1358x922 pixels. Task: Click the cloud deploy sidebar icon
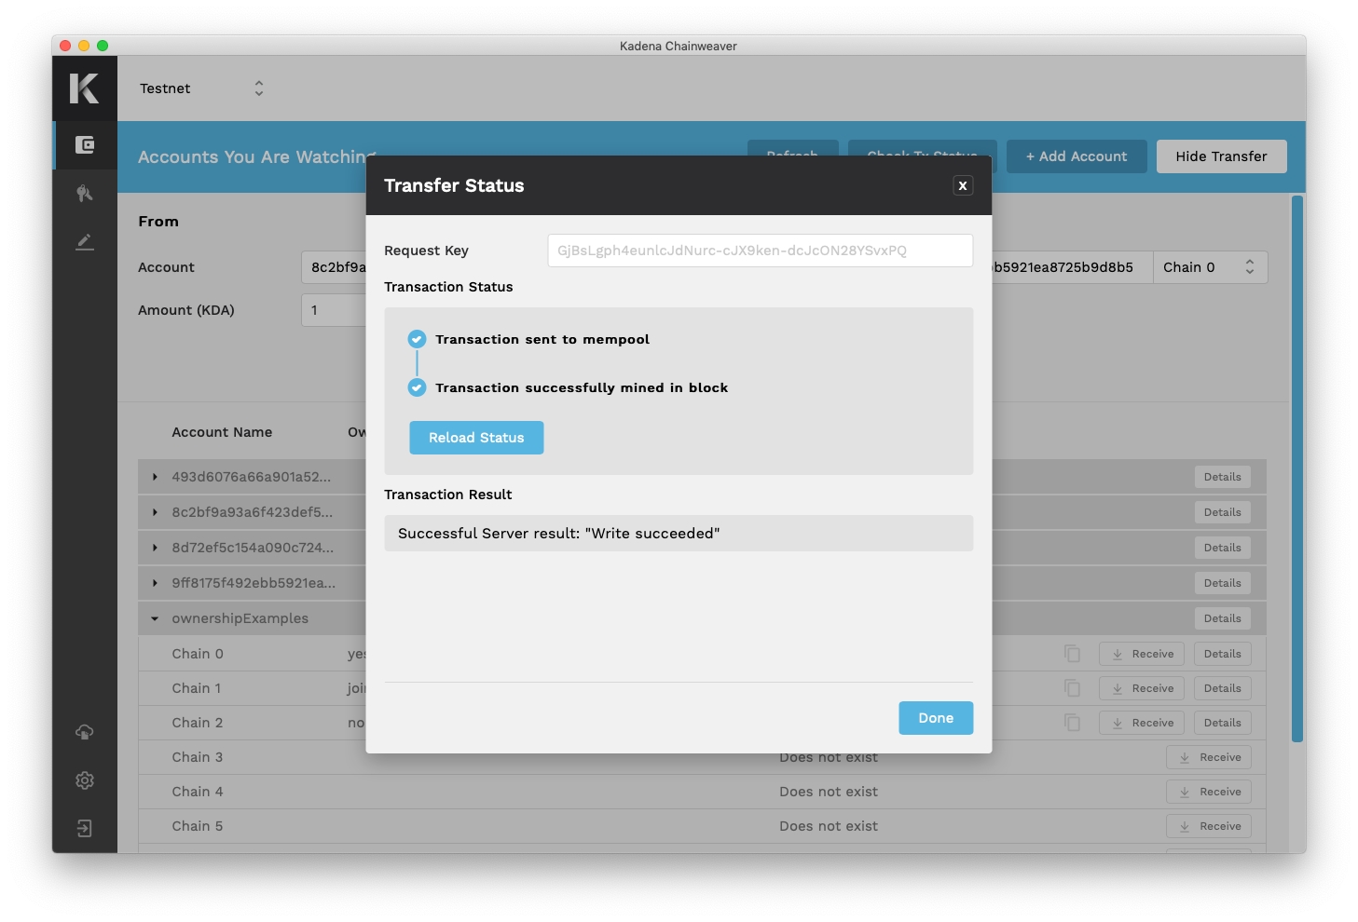click(x=85, y=732)
